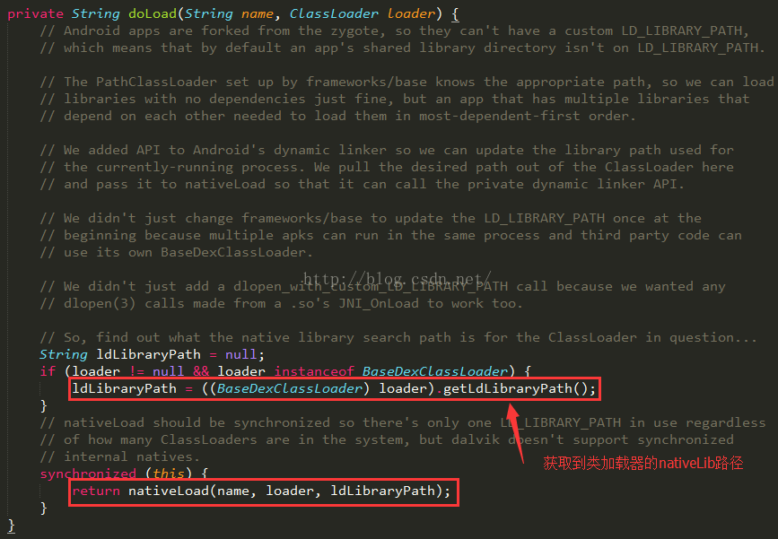This screenshot has height=539, width=778.
Task: Click the synchronized keyword
Action: [x=88, y=474]
